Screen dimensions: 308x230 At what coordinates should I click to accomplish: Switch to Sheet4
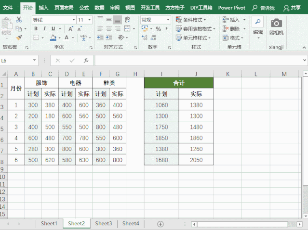pyautogui.click(x=131, y=224)
